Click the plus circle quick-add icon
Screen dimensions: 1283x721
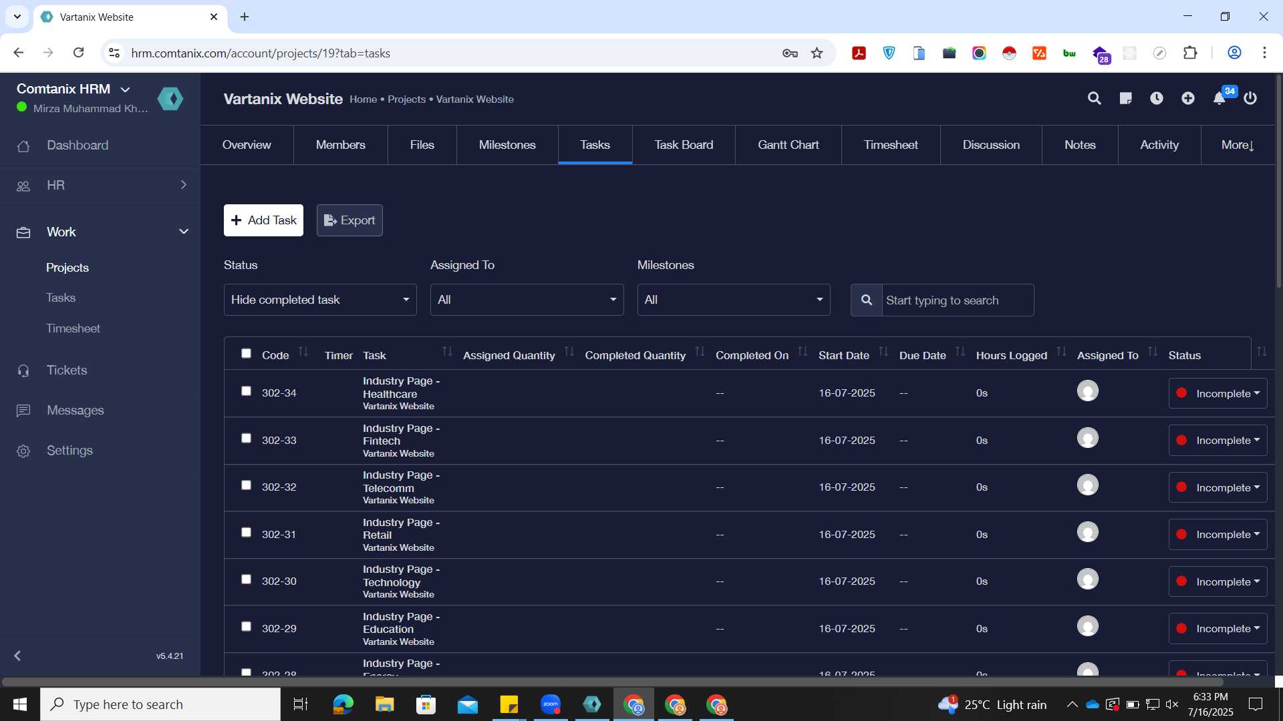(x=1188, y=99)
